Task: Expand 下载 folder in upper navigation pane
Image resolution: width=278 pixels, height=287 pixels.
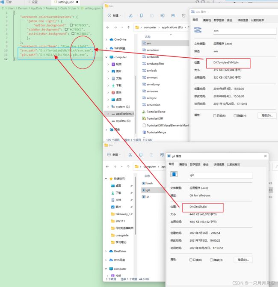Action: [x=108, y=86]
